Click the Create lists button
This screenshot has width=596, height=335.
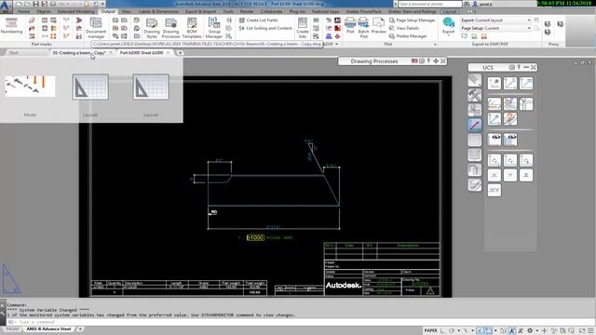(x=302, y=28)
